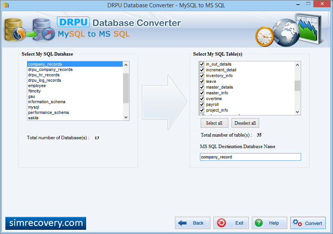The width and height of the screenshot is (333, 234).
Task: Select the mysql database
Action: tap(75, 107)
